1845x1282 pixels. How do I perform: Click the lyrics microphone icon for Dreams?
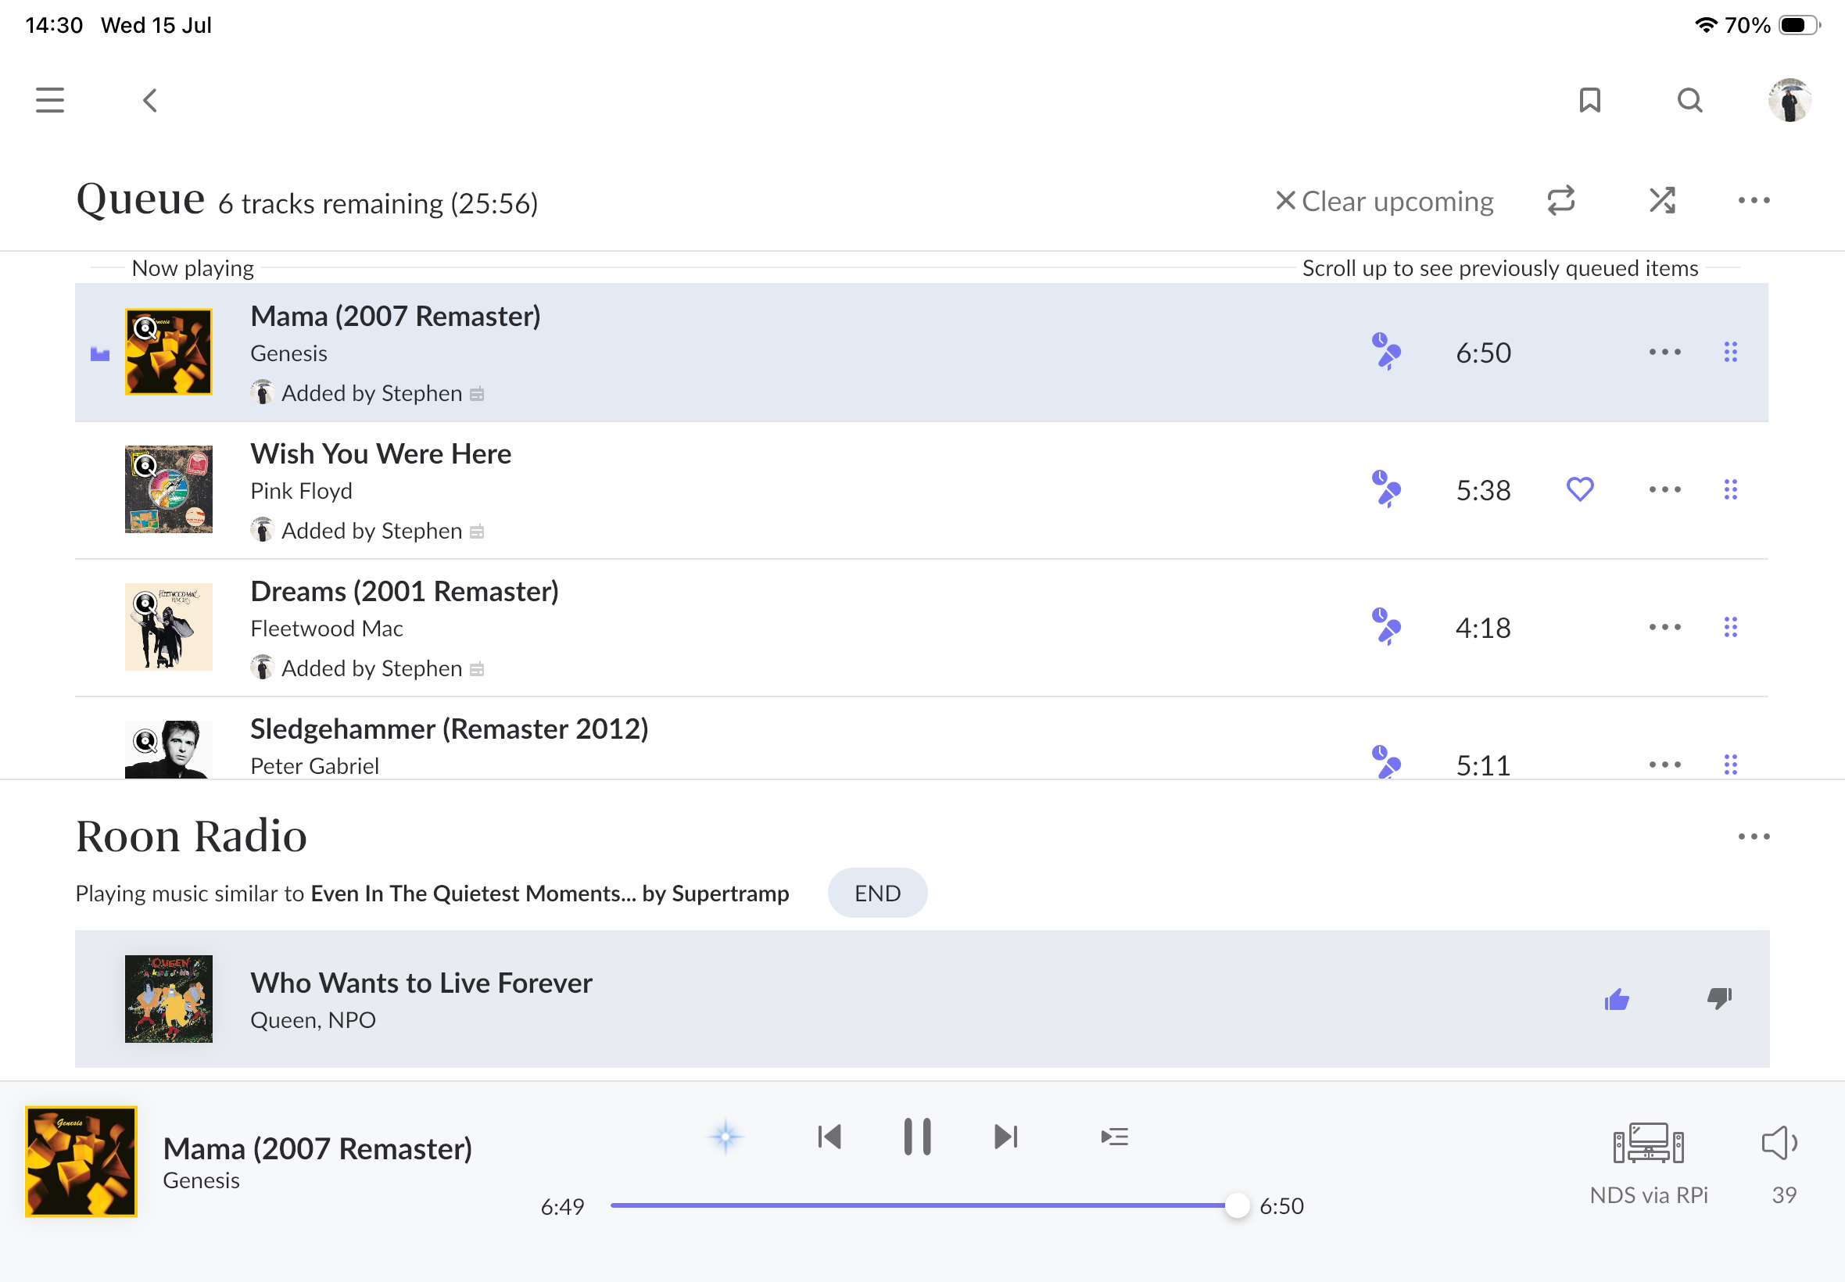tap(1385, 627)
